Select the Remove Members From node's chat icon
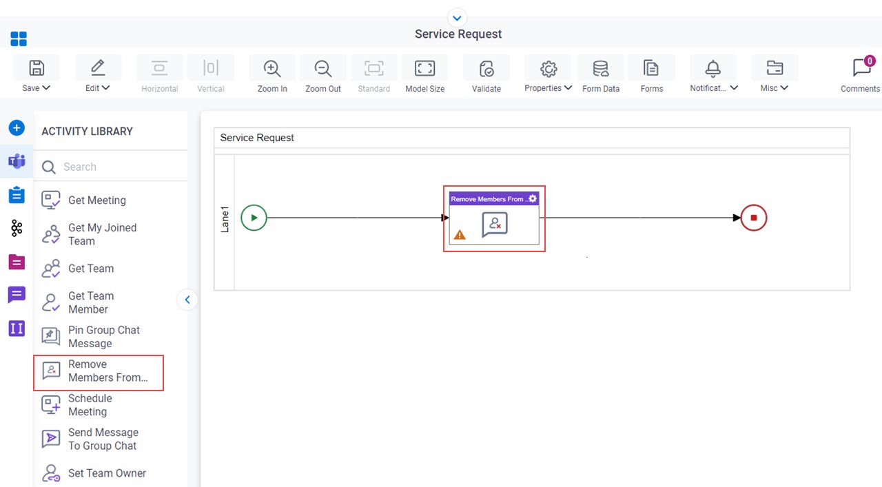This screenshot has height=487, width=882. [x=495, y=225]
